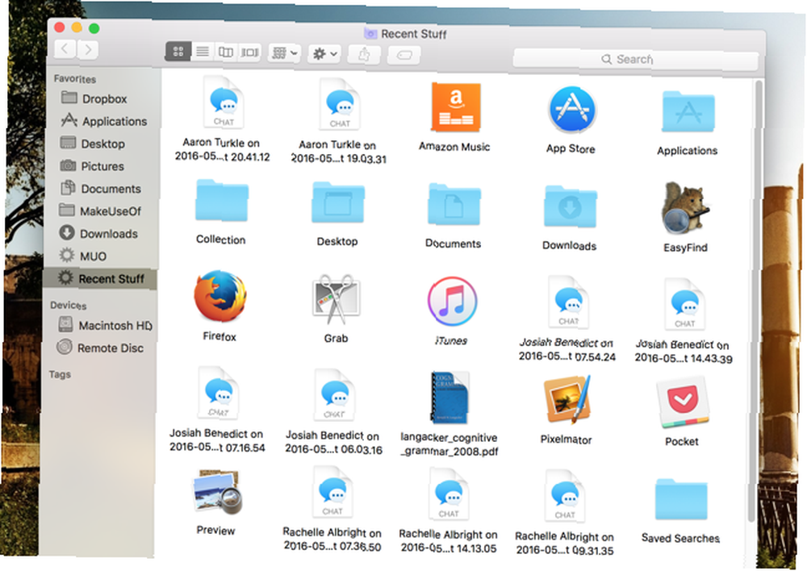
Task: Open Josiah Benedict chat from 06.03.16
Action: click(335, 395)
